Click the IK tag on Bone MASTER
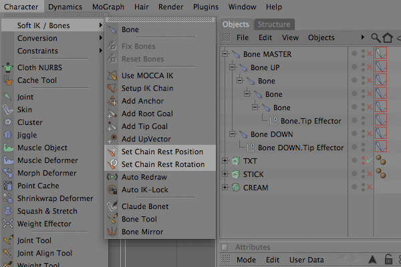The image size is (401, 267). coord(381,53)
